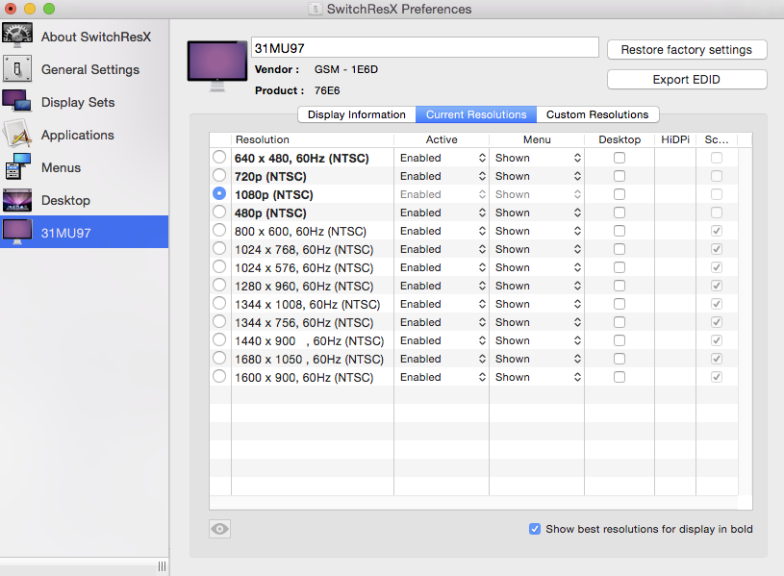Click the window title bar document icon
This screenshot has height=576, width=784.
(x=315, y=9)
